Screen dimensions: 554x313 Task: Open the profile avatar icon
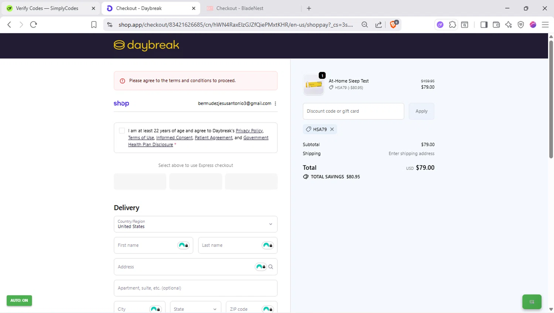point(533,25)
